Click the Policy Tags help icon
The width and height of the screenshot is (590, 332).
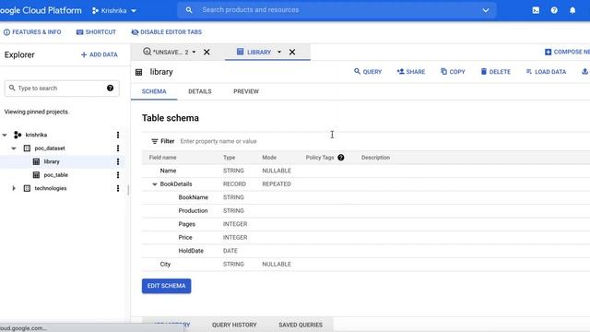pos(341,158)
